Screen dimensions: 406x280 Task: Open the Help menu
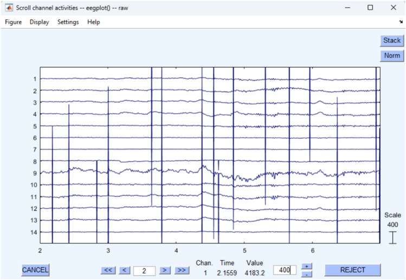[x=93, y=22]
